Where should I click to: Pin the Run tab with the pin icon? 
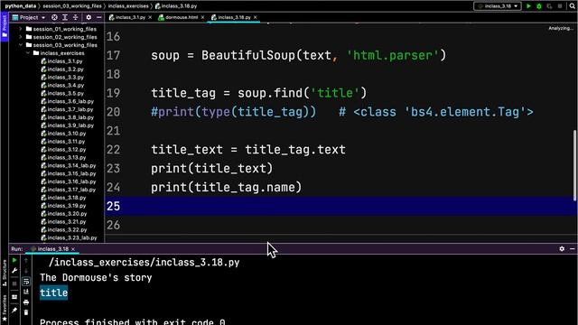point(14,311)
